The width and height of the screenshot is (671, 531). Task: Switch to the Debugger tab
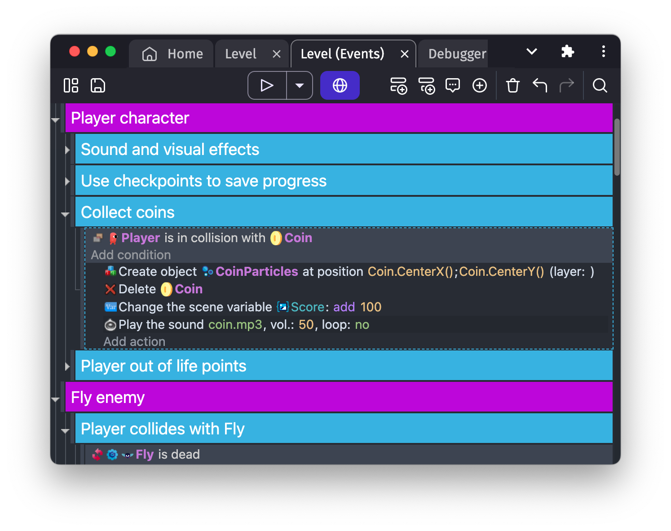tap(457, 54)
